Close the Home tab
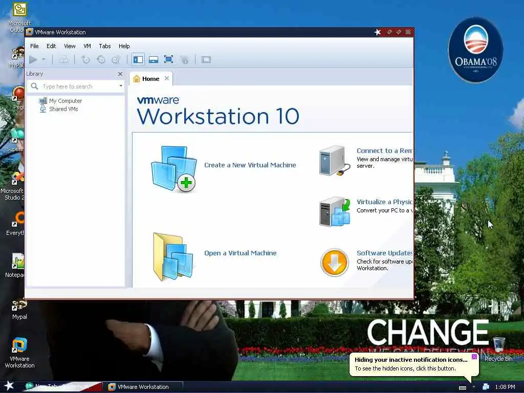Image resolution: width=524 pixels, height=393 pixels. pyautogui.click(x=167, y=78)
